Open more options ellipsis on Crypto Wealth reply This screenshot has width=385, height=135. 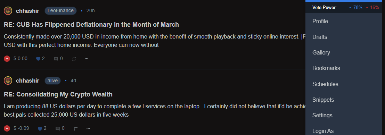tap(88, 128)
